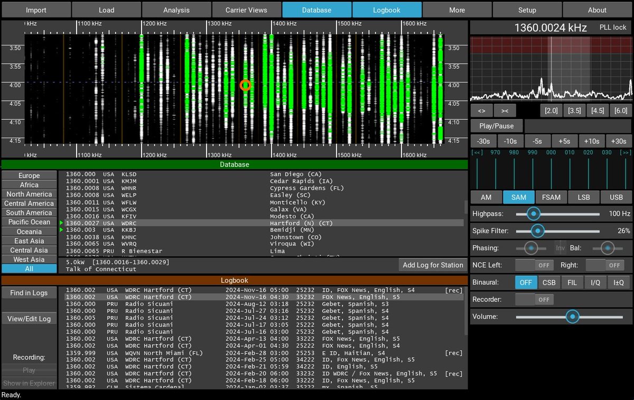This screenshot has height=400, width=634.
Task: Set Binaural mode to FIL
Action: pyautogui.click(x=572, y=282)
